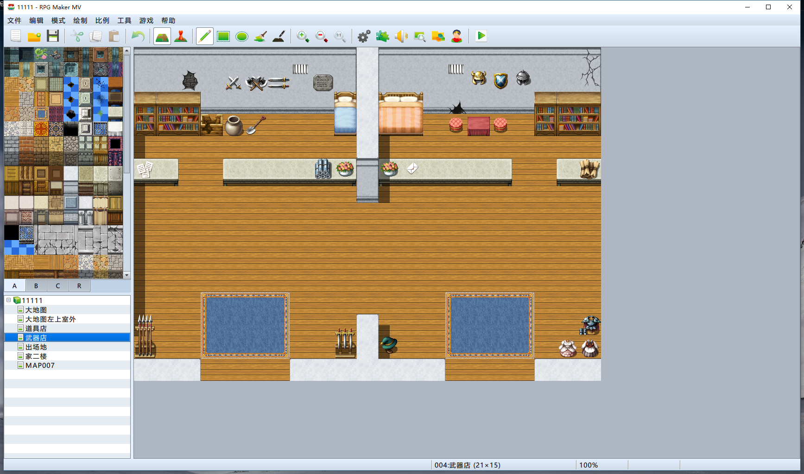Switch to tileset tab C
This screenshot has width=804, height=474.
[x=58, y=286]
